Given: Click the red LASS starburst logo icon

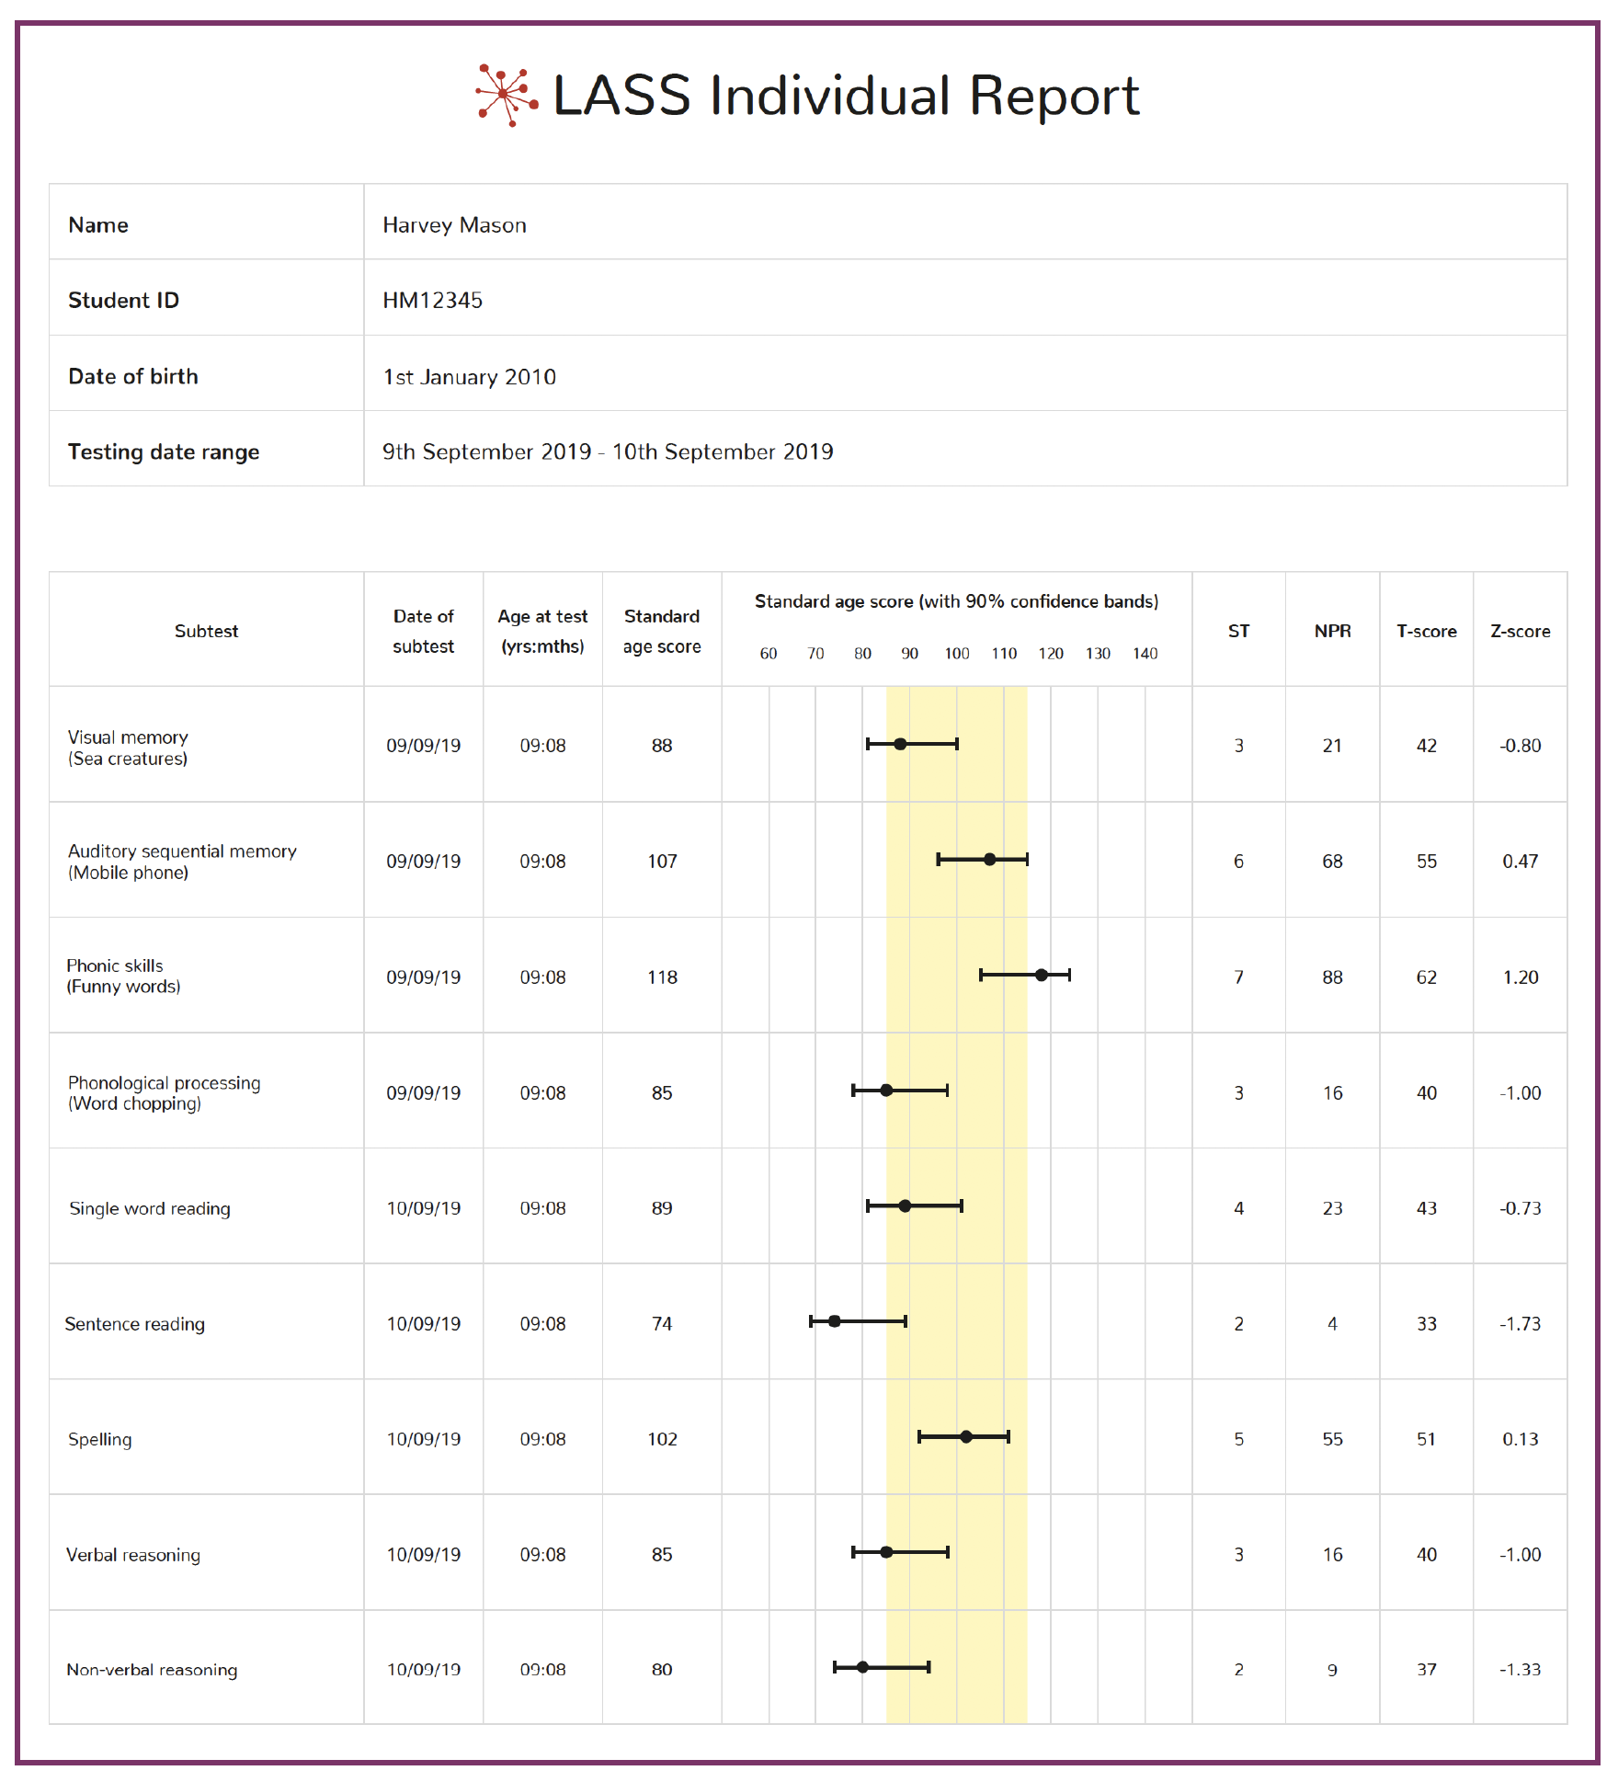Looking at the screenshot, I should (507, 95).
